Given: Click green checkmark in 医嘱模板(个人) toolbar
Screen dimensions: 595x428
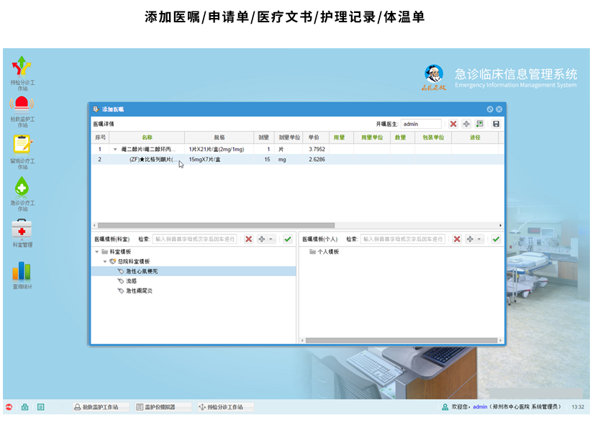Looking at the screenshot, I should pos(496,239).
